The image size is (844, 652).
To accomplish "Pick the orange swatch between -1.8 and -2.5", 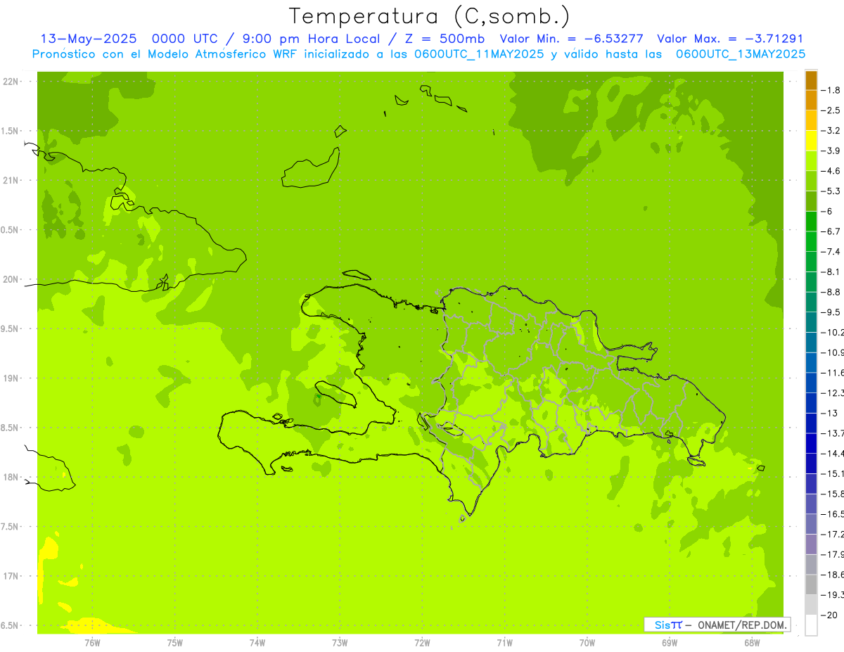I will point(811,100).
